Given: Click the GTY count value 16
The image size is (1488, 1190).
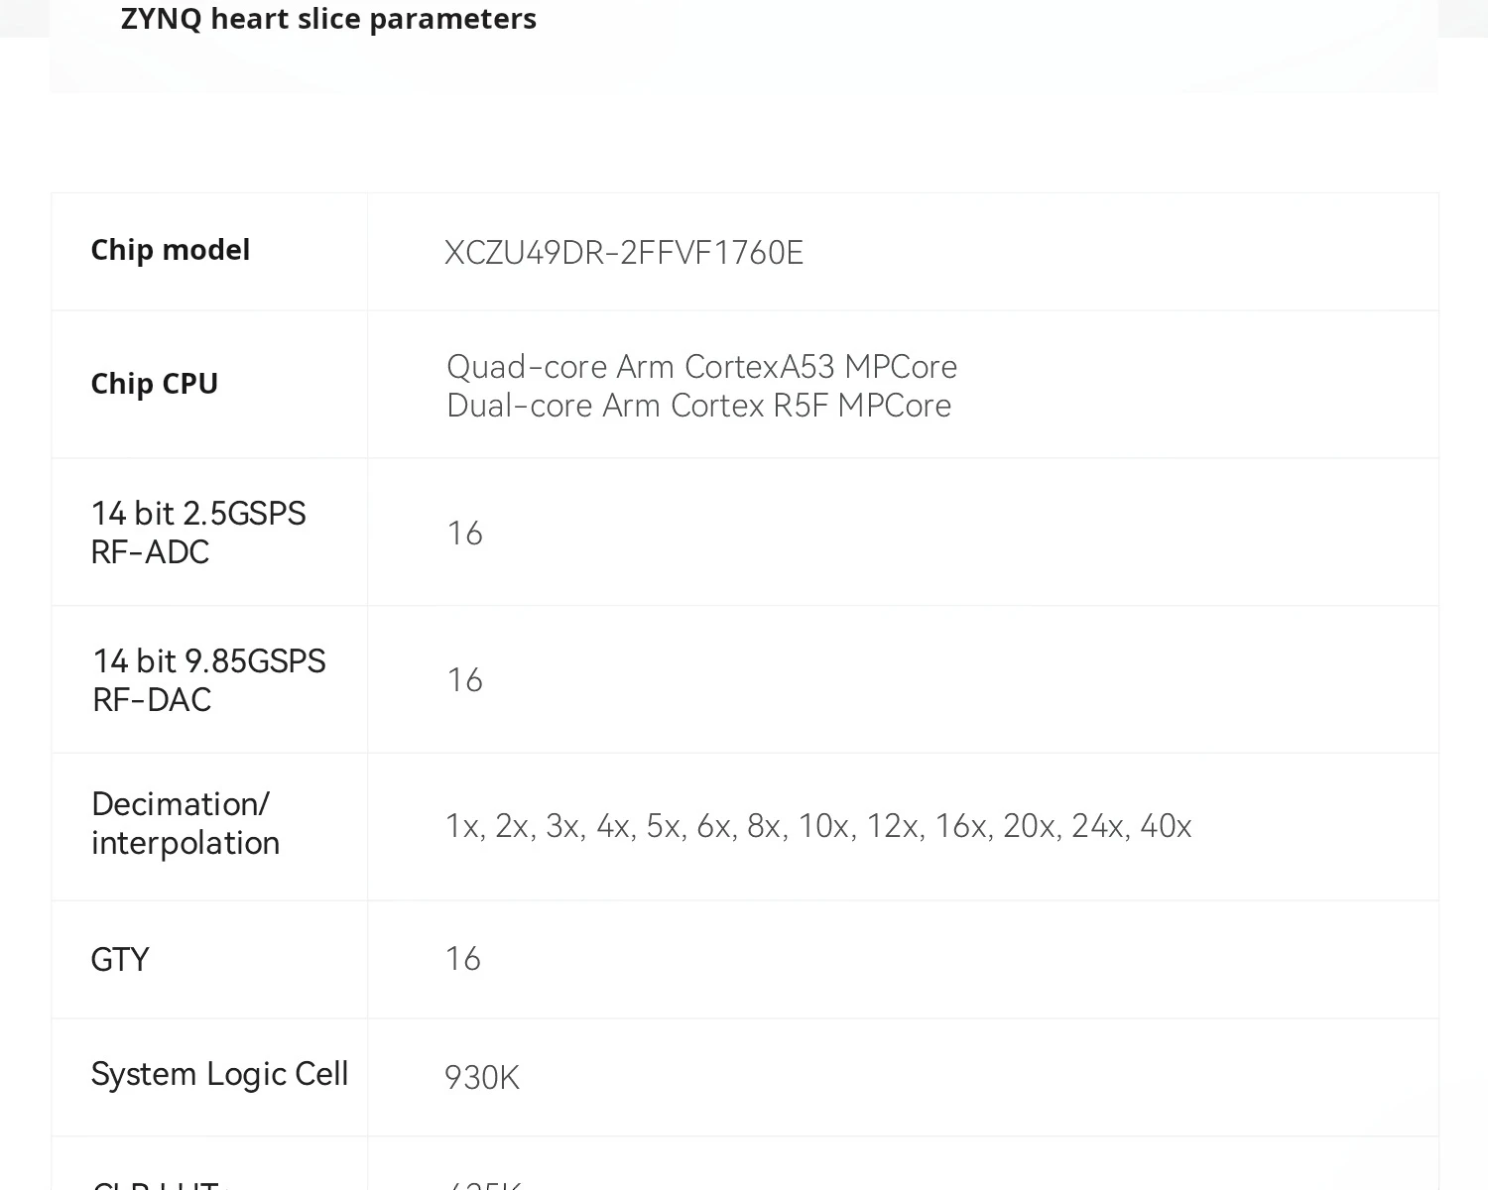Looking at the screenshot, I should 462,959.
